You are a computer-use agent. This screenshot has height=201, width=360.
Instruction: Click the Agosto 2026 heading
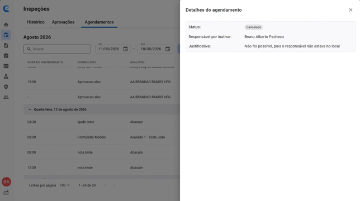click(37, 37)
